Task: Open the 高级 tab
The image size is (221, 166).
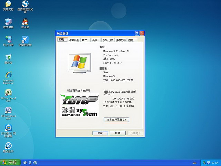Action: pos(95,40)
